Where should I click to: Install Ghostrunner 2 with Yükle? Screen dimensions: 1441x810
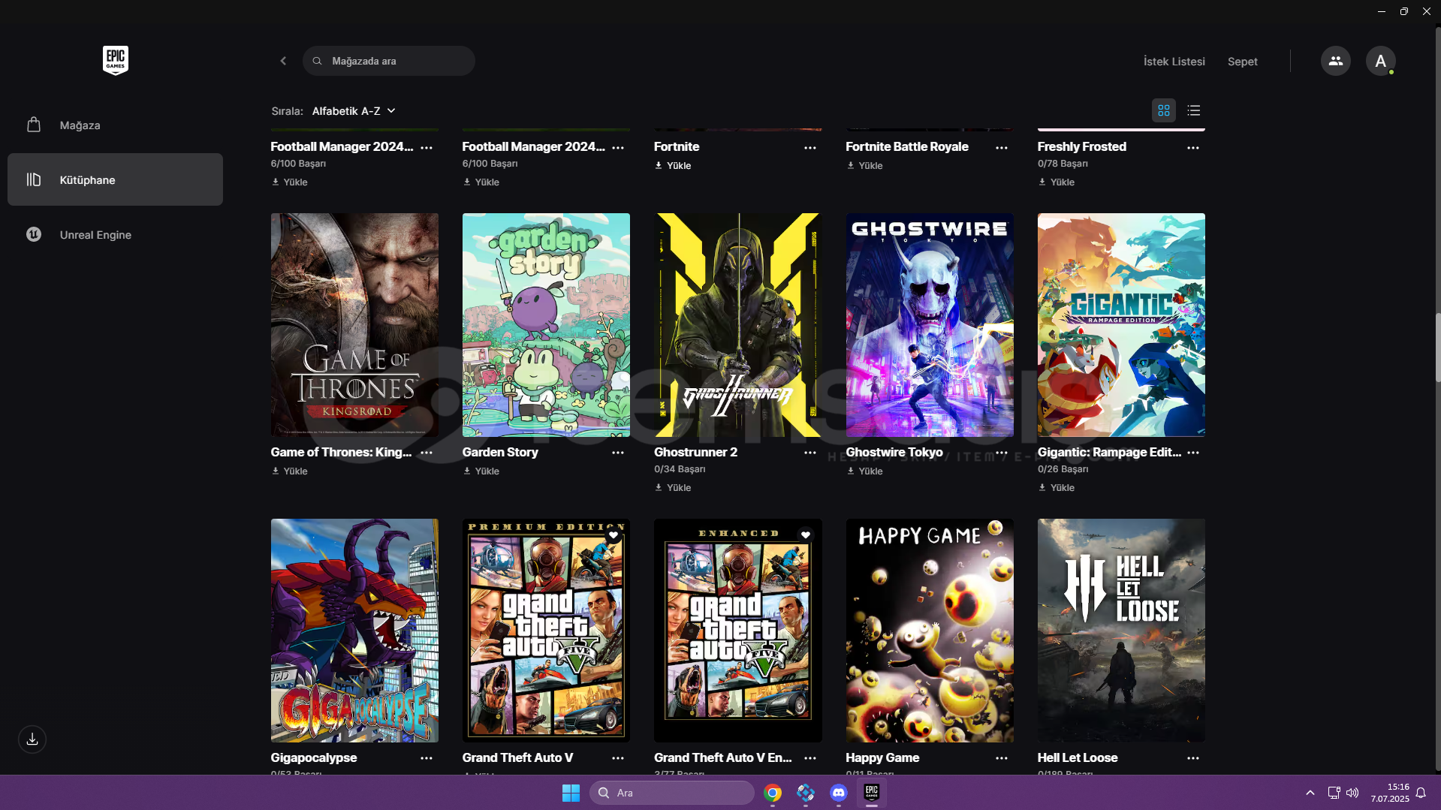[673, 487]
